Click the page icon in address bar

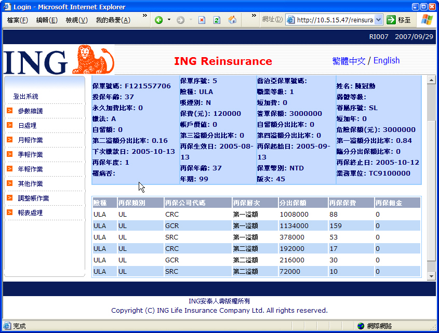coord(291,20)
